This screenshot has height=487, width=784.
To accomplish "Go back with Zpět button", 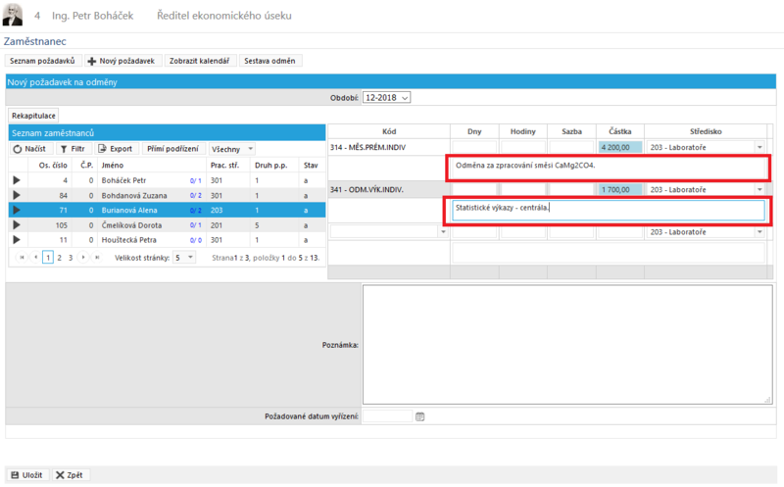I will (x=70, y=475).
